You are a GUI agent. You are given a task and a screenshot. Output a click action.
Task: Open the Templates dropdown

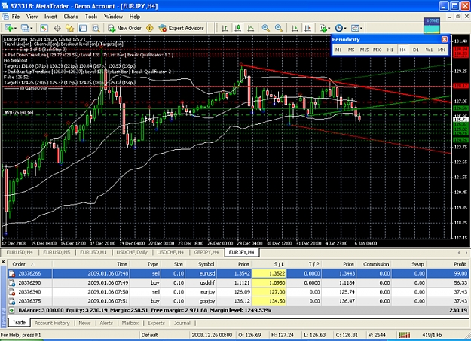point(356,28)
